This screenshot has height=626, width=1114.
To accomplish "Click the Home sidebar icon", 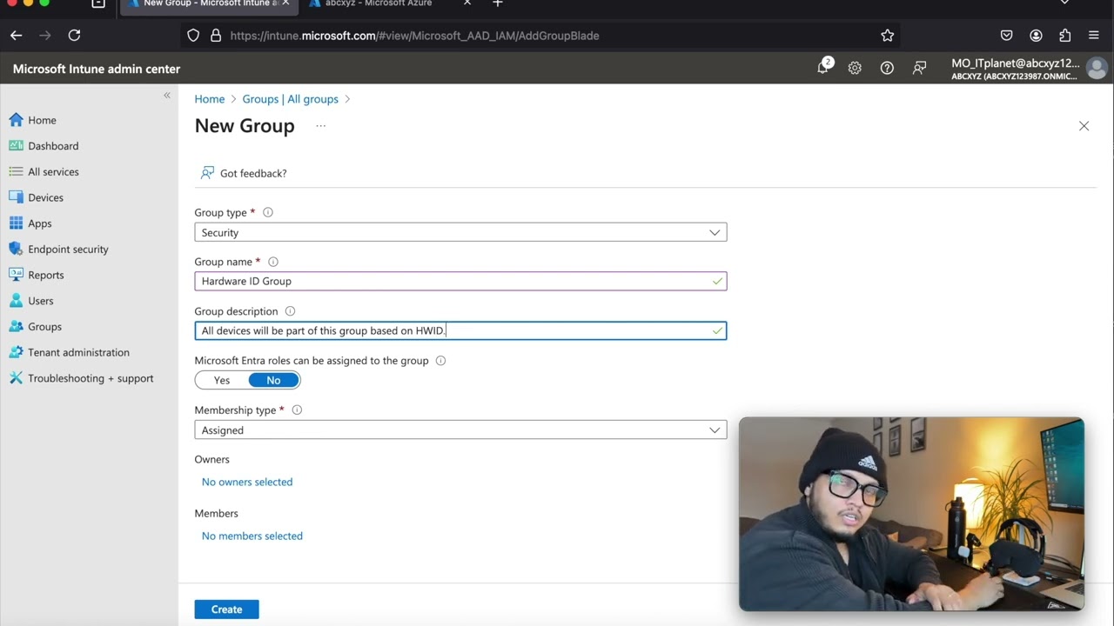I will [16, 120].
